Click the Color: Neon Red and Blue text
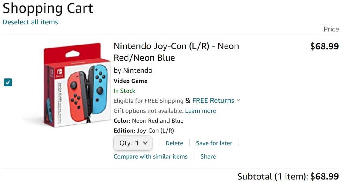 click(148, 121)
